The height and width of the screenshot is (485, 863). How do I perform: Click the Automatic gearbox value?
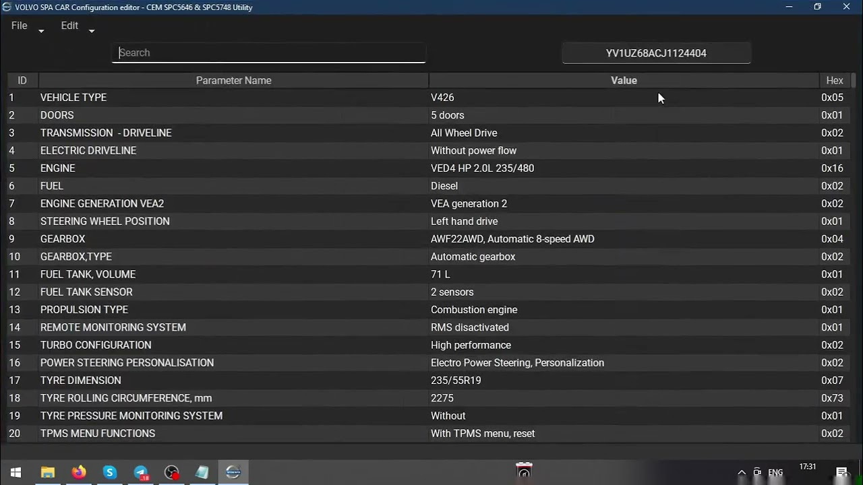coord(473,257)
